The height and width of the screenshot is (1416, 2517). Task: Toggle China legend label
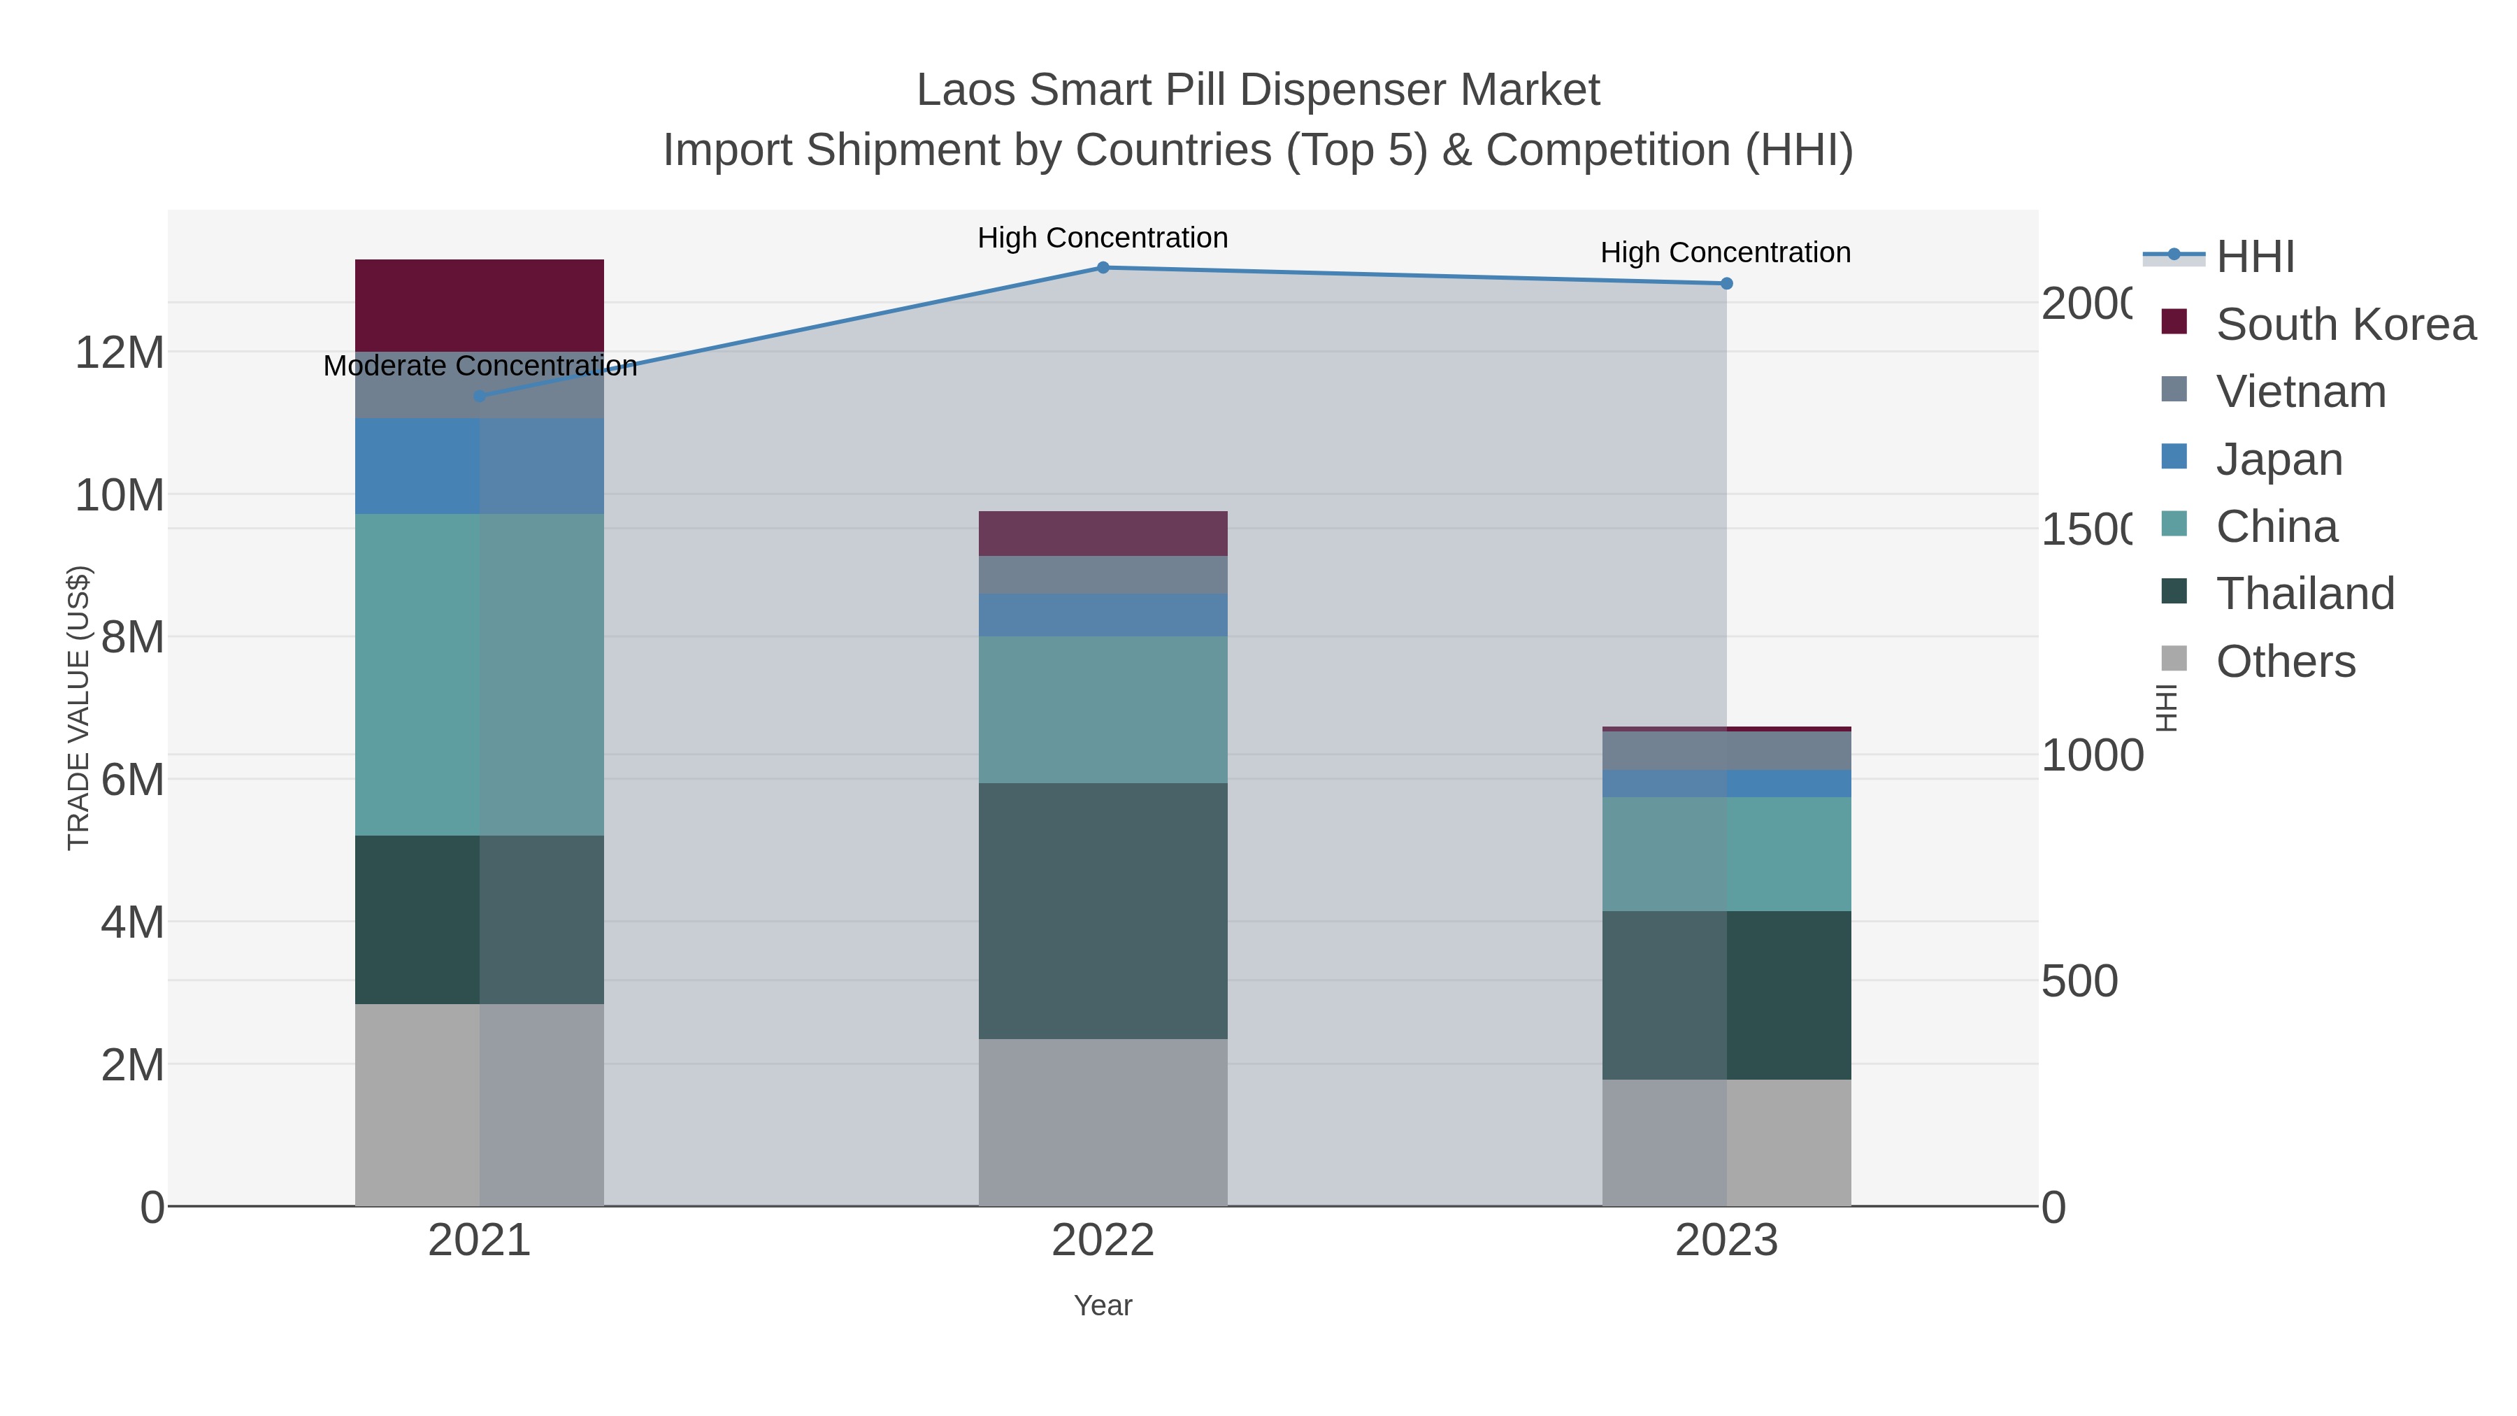pyautogui.click(x=2276, y=527)
